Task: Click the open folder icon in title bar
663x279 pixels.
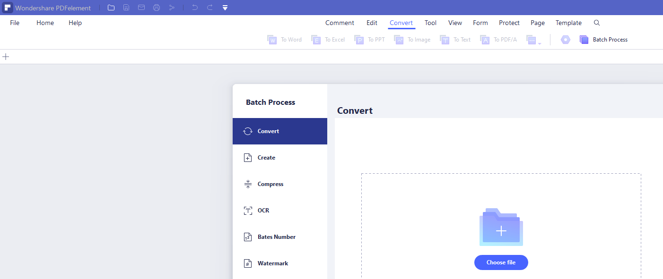Action: tap(111, 8)
